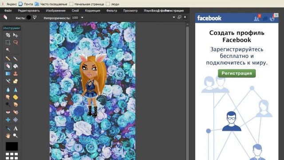Viewport: 284px width, 160px height.
Task: Open the small color swatches grid
Action: click(x=12, y=156)
